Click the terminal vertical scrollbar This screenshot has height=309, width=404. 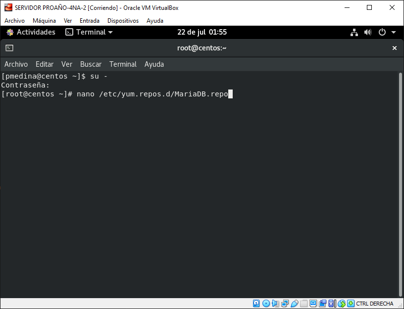click(x=401, y=184)
